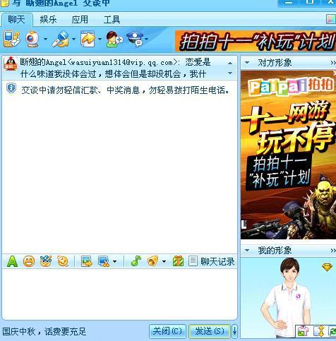336x341 pixels.
Task: Click the music note icon
Action: (x=136, y=261)
